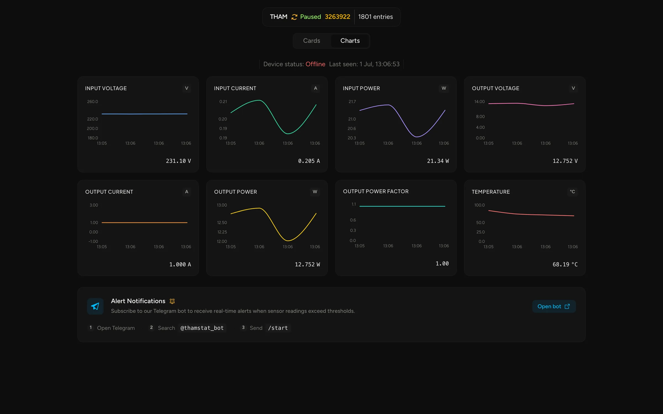Viewport: 663px width, 414px height.
Task: Click the /start command text
Action: [278, 328]
